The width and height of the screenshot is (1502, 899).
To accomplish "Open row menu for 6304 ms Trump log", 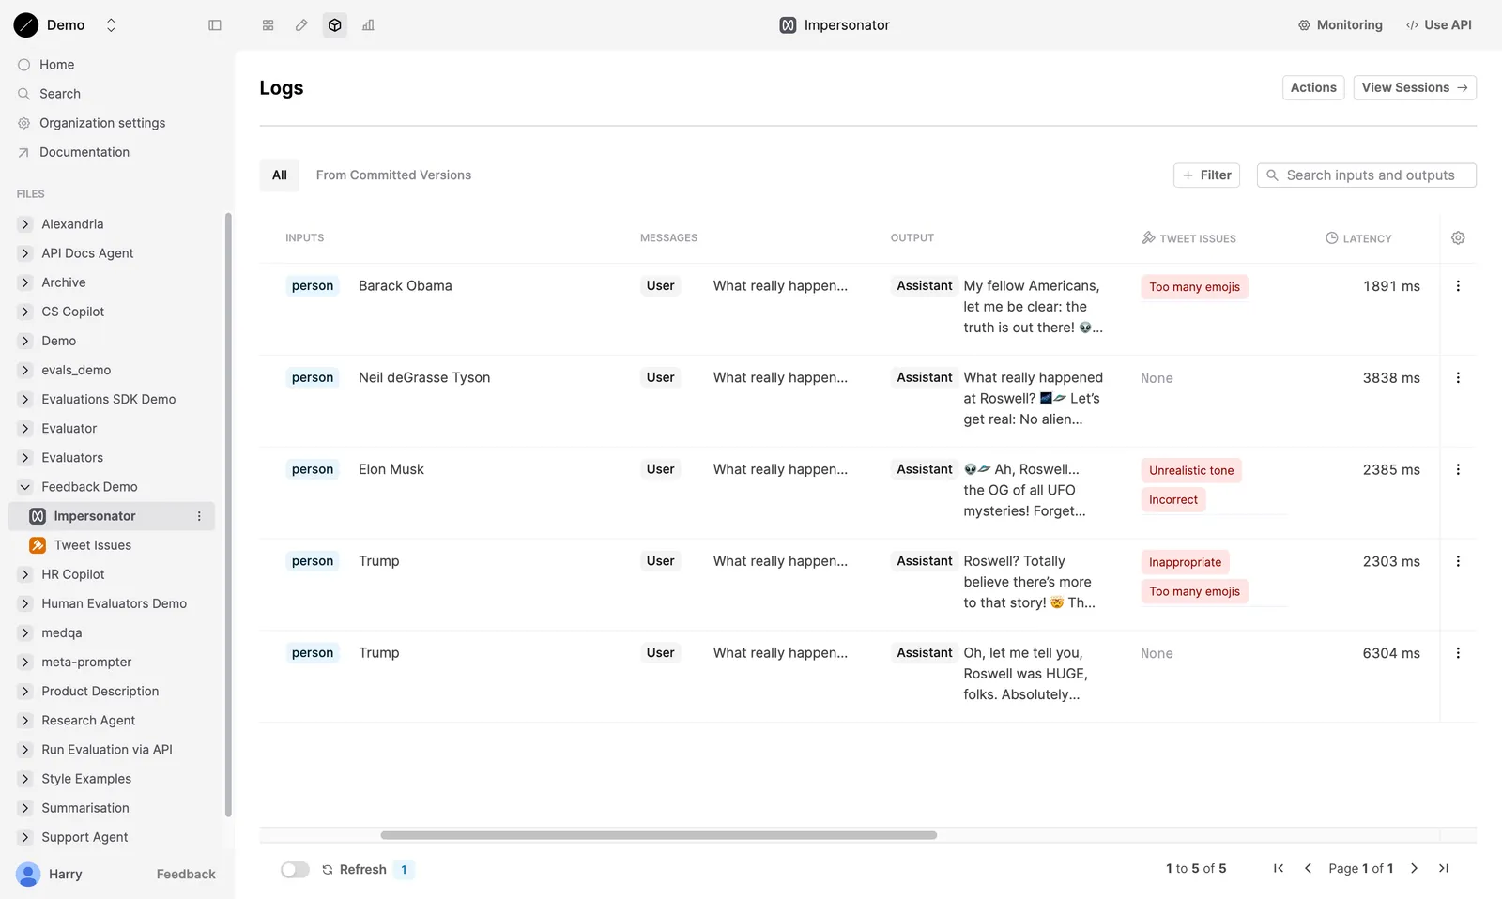I will pos(1458,653).
